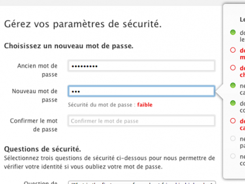The image size is (245, 184).
Task: Click into the Nouveau mot de passe field
Action: pos(141,91)
